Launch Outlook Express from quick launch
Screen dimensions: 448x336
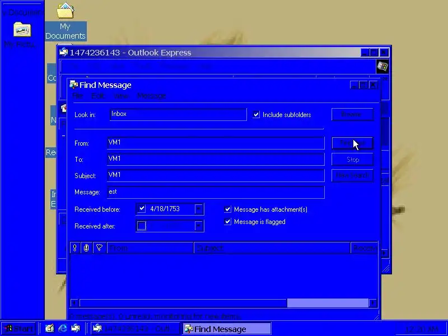[x=76, y=329]
